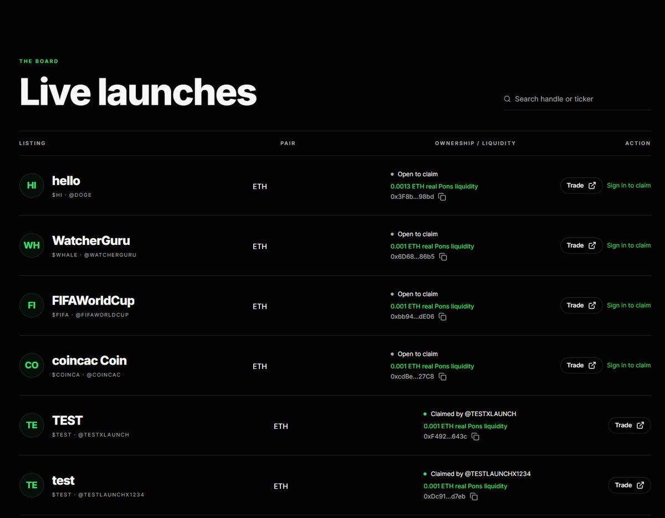Click the magnifier icon in search bar
Screen dimensions: 665x518
pos(507,99)
